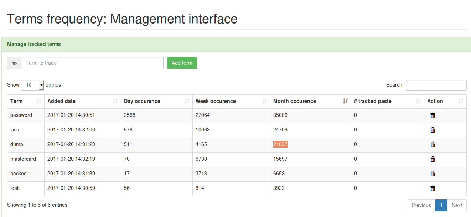This screenshot has width=471, height=217.
Task: Click the Next pagination button
Action: pyautogui.click(x=457, y=205)
